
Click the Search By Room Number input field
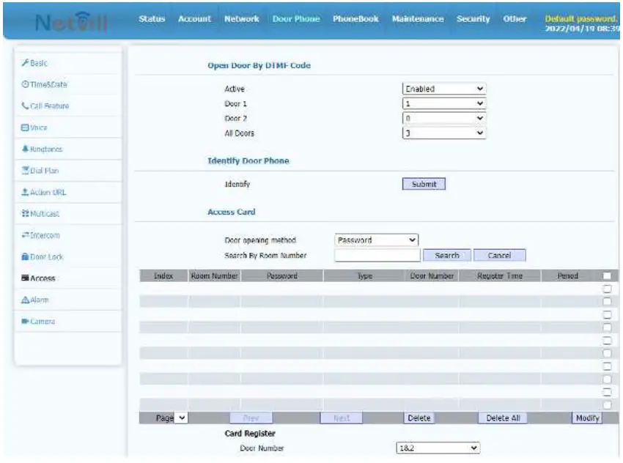pos(377,256)
